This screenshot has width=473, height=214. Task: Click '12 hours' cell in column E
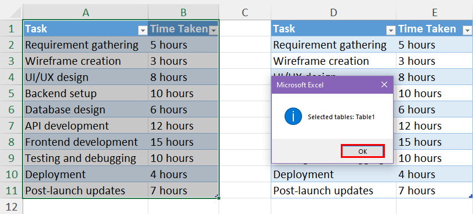click(435, 126)
